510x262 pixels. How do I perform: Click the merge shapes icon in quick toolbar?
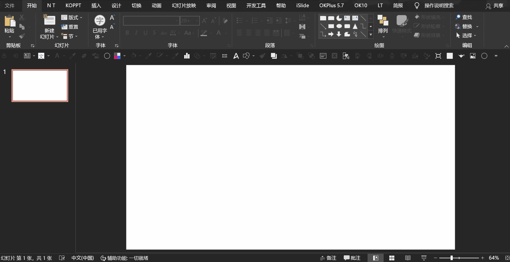pyautogui.click(x=246, y=56)
